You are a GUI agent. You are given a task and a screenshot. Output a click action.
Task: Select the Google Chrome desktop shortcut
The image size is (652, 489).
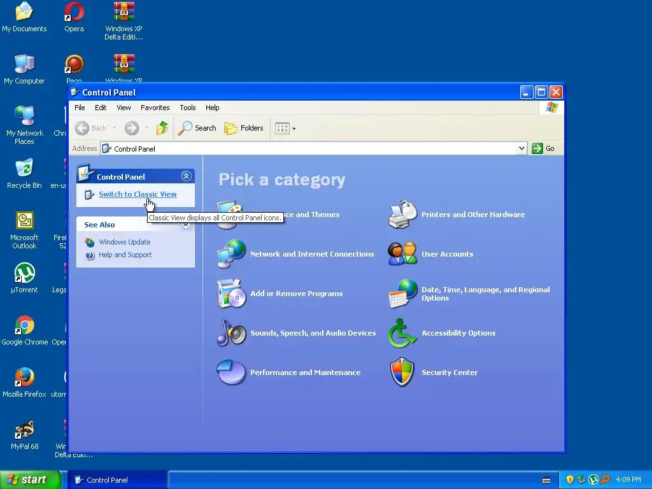25,330
